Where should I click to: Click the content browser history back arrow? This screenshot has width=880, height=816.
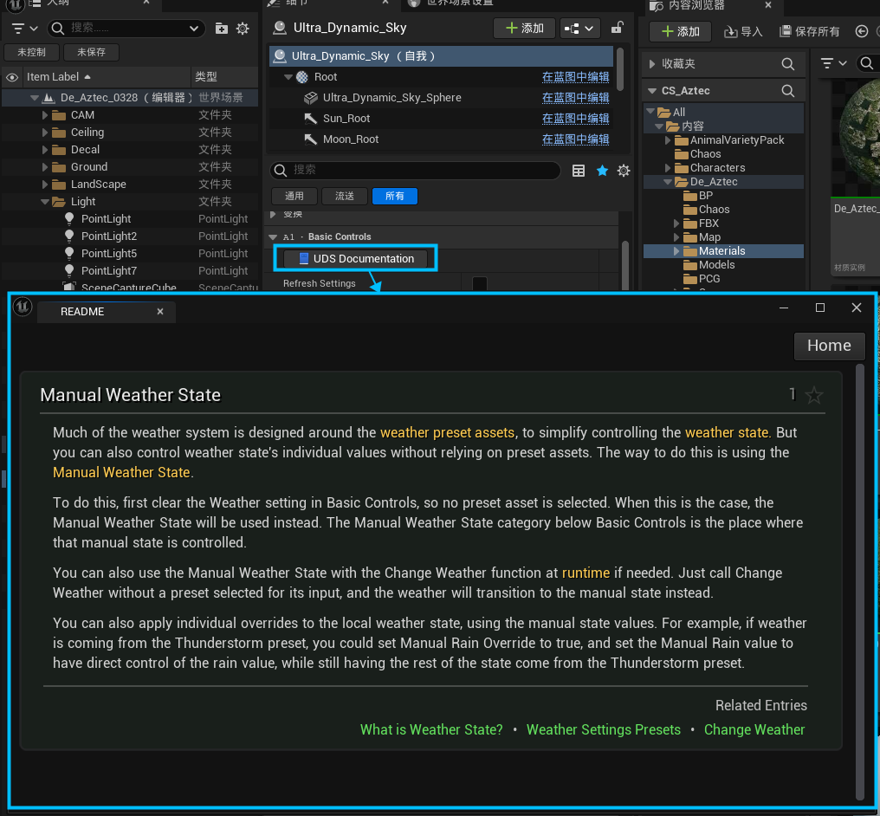[x=862, y=31]
